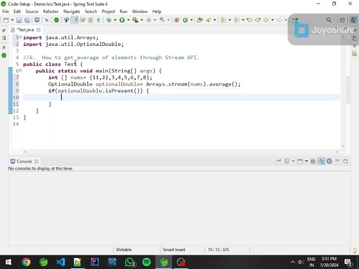359x269 pixels.
Task: Close the Console view
Action: pyautogui.click(x=36, y=161)
